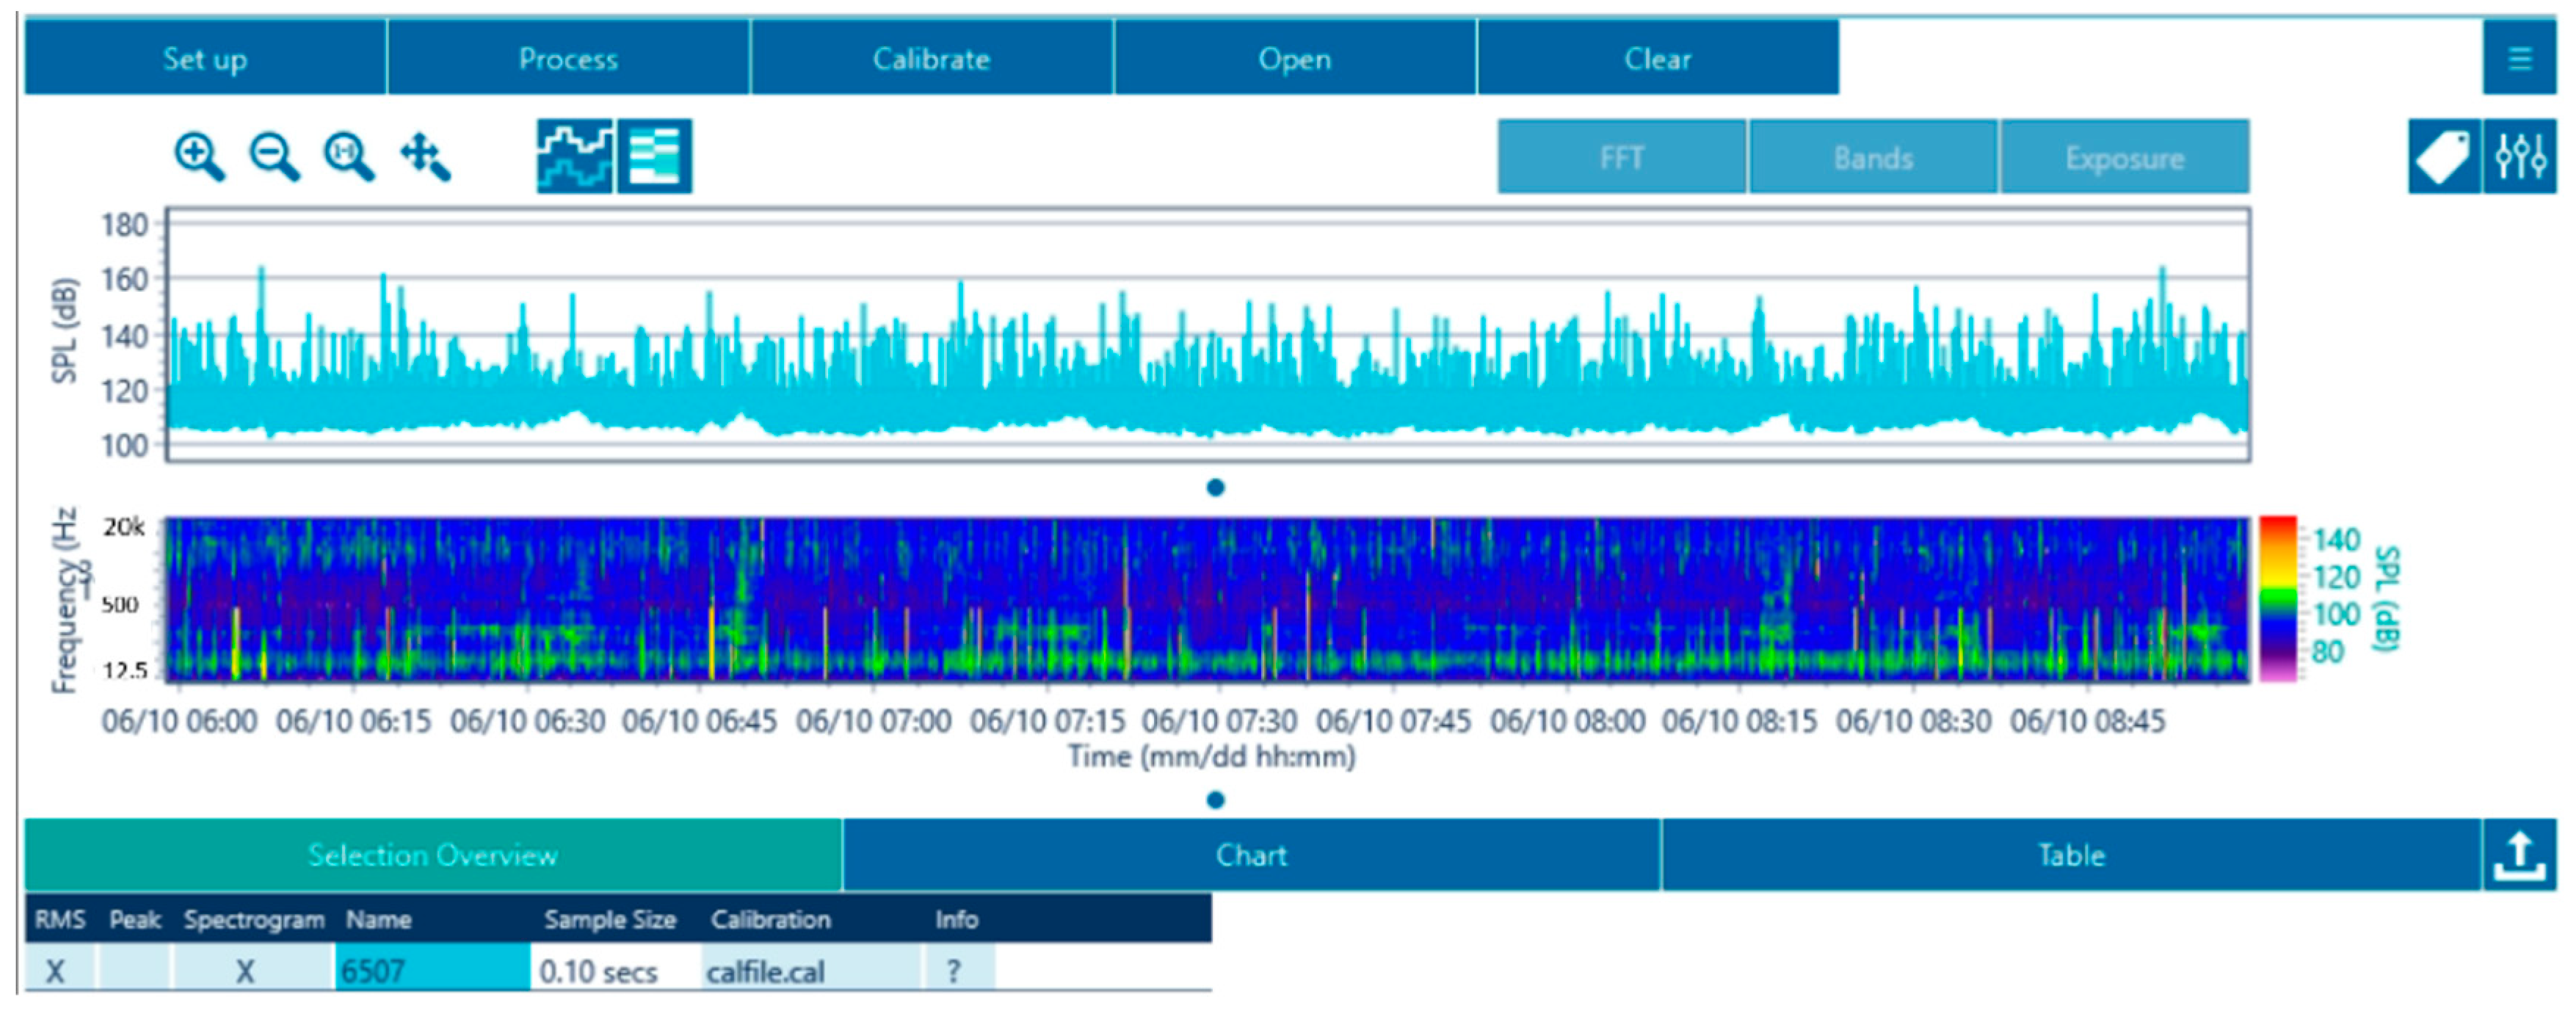2576x1019 pixels.
Task: Click the FFT button
Action: [1621, 157]
